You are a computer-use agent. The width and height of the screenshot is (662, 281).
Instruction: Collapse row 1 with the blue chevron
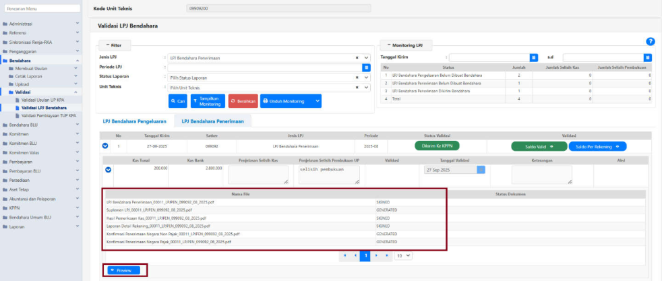pyautogui.click(x=105, y=146)
